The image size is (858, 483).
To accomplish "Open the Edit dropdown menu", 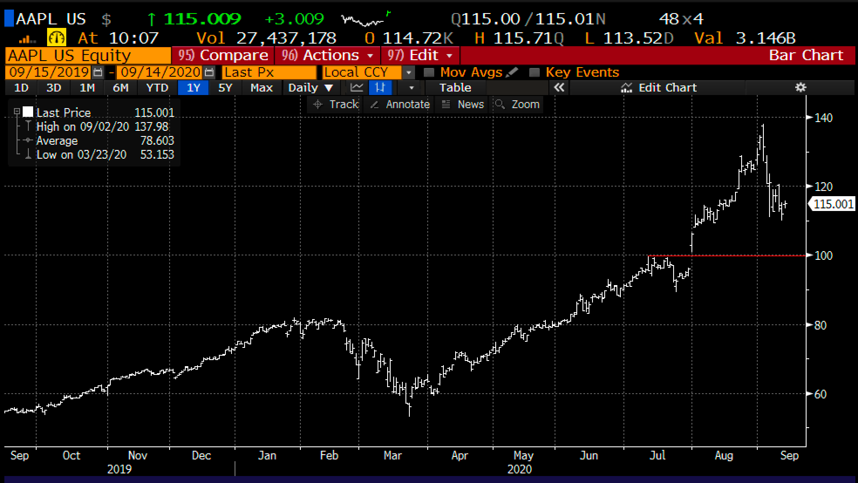I will click(x=419, y=55).
